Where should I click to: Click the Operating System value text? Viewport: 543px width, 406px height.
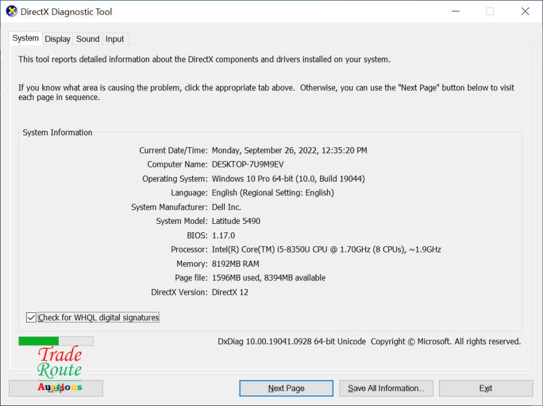286,178
